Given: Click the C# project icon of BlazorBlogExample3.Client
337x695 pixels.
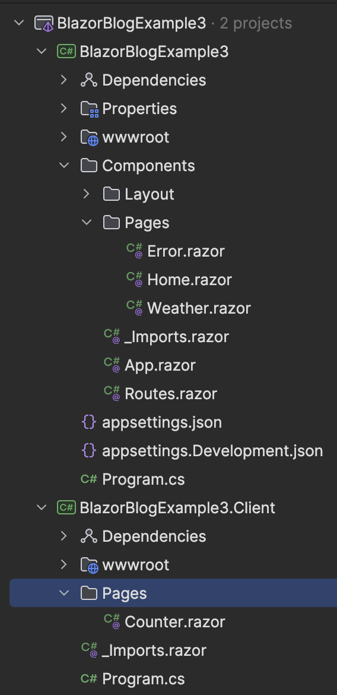Looking at the screenshot, I should pos(66,507).
